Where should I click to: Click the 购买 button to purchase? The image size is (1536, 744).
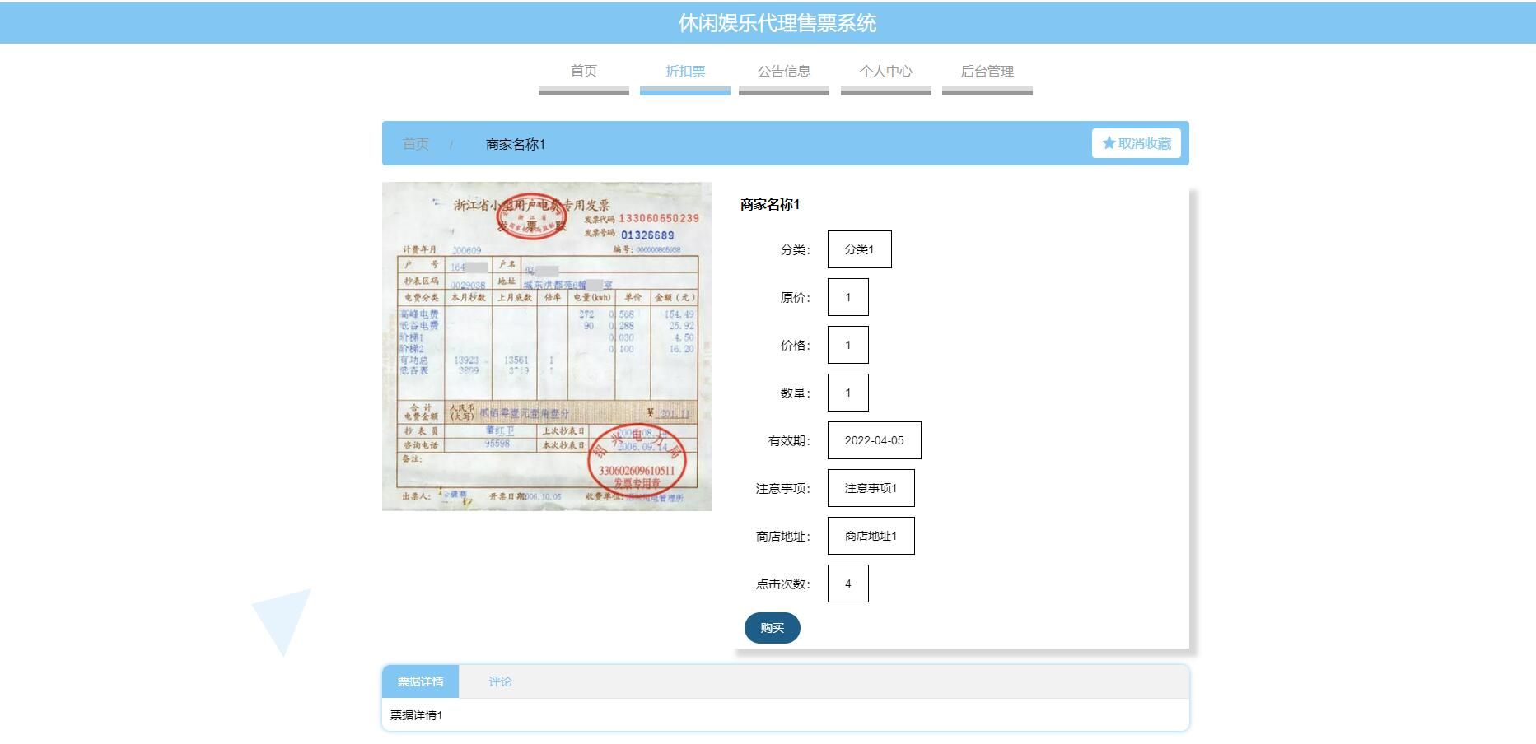(771, 627)
